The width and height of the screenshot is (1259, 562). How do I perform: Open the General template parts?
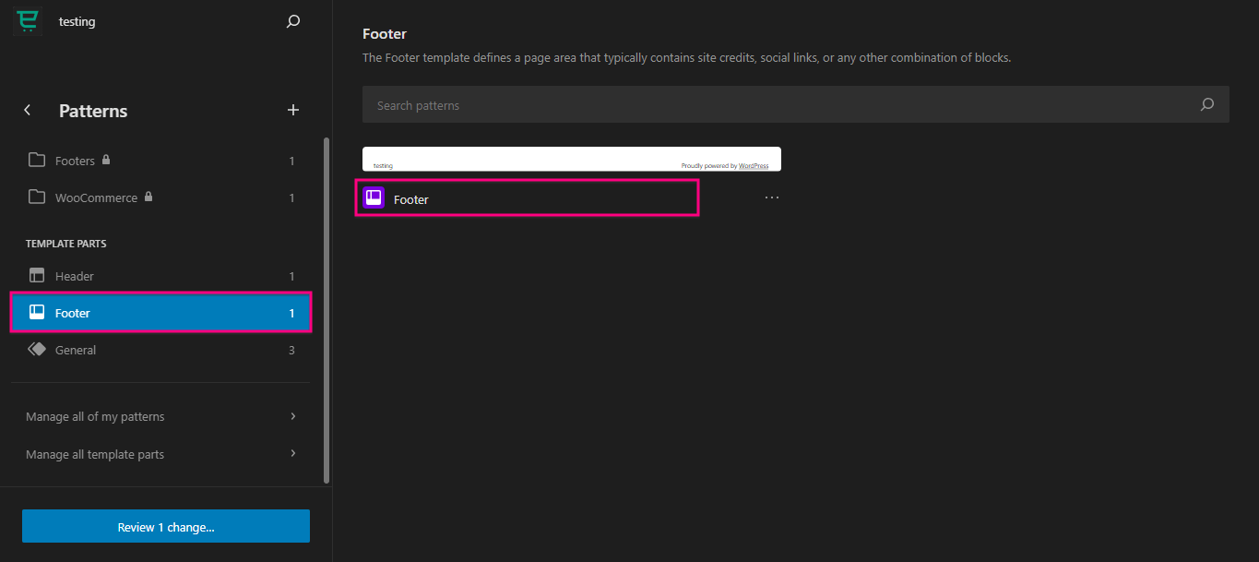tap(160, 350)
